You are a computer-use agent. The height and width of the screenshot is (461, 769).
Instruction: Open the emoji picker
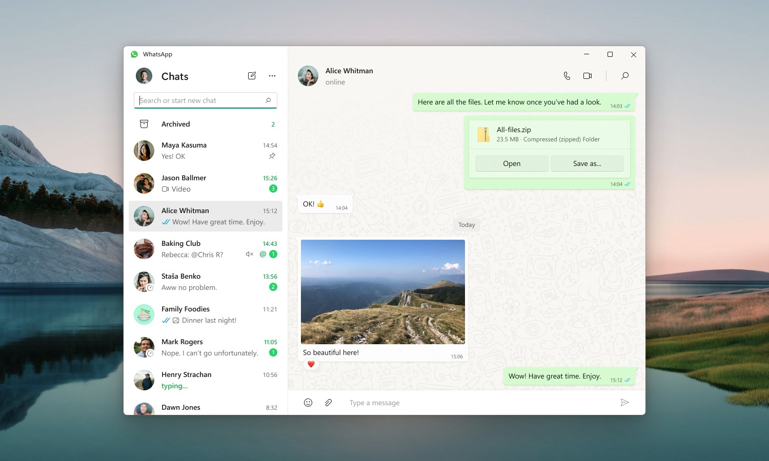[x=308, y=403]
